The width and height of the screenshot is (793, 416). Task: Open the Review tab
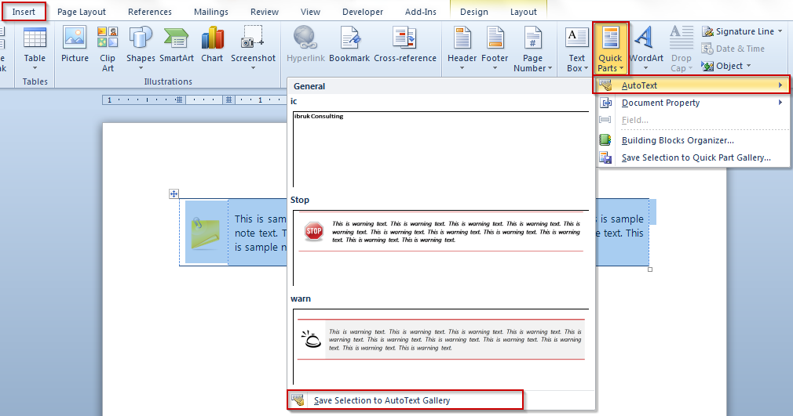click(x=265, y=12)
